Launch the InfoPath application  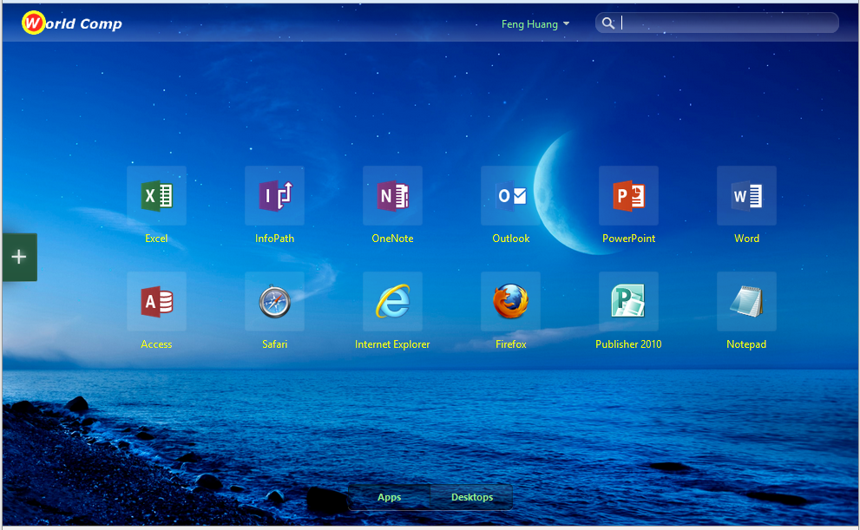[274, 196]
